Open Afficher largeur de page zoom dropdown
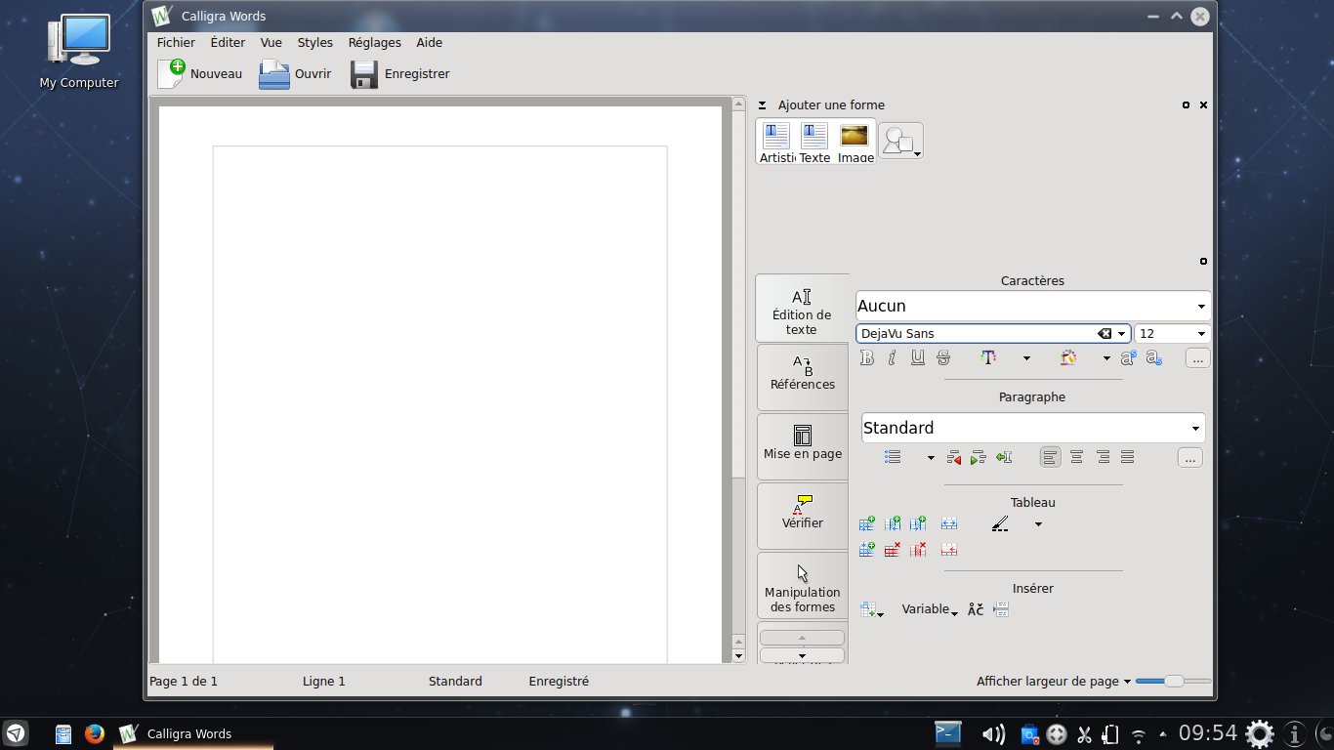 pos(1054,682)
